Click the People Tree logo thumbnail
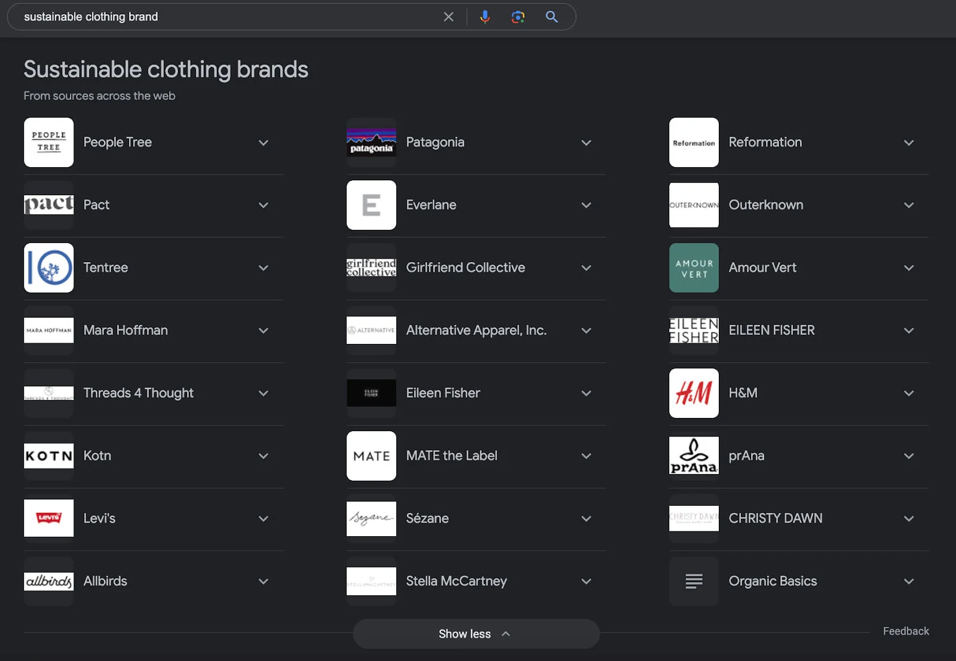Screen dimensions: 956x661 click(49, 142)
